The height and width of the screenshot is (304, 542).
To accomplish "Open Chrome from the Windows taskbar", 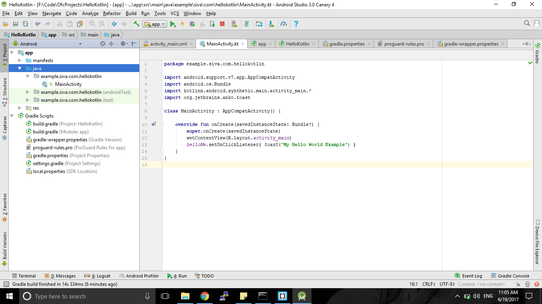I will (x=204, y=296).
